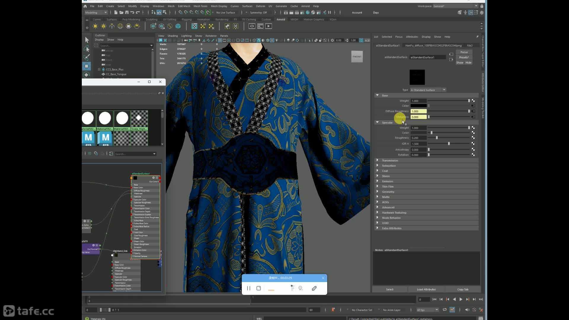Expand the Subsurface section
This screenshot has height=320, width=569.
pos(377,166)
